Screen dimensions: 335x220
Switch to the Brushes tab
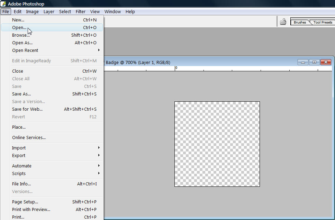point(300,22)
